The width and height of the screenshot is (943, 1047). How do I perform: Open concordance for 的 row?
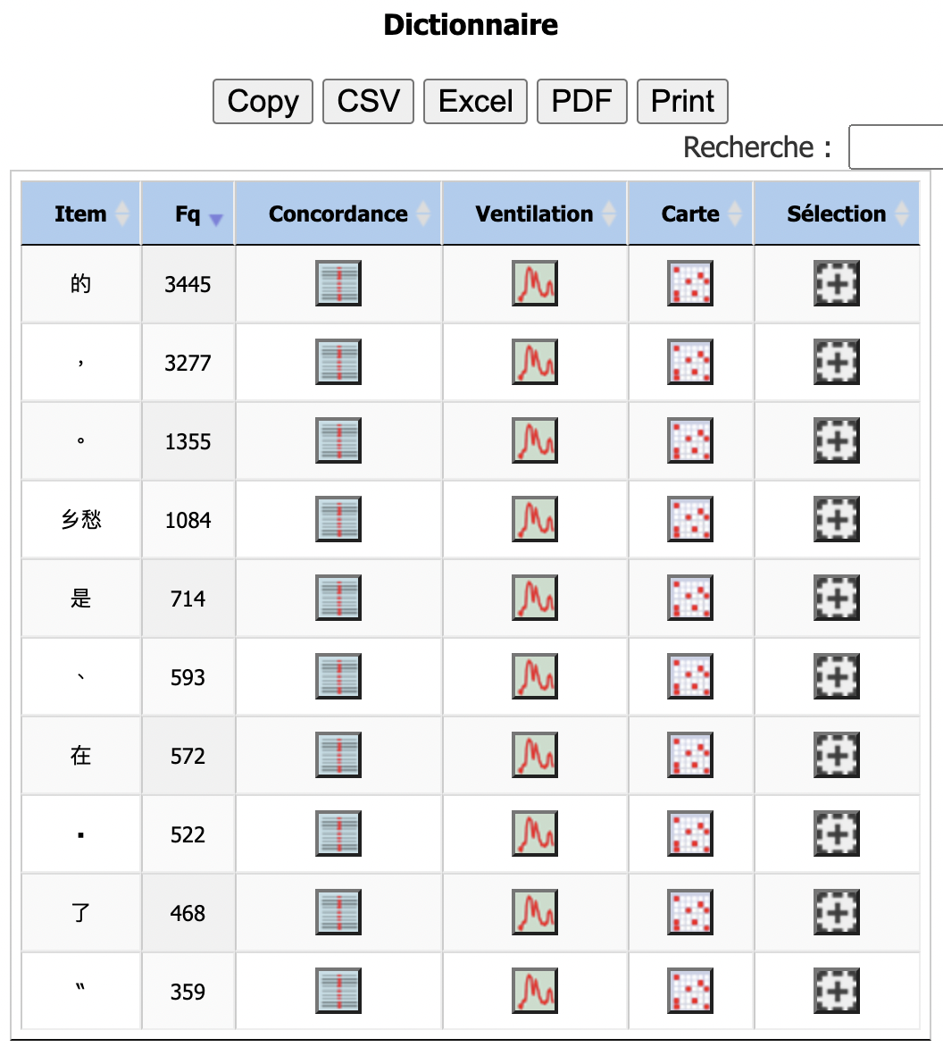coord(338,284)
